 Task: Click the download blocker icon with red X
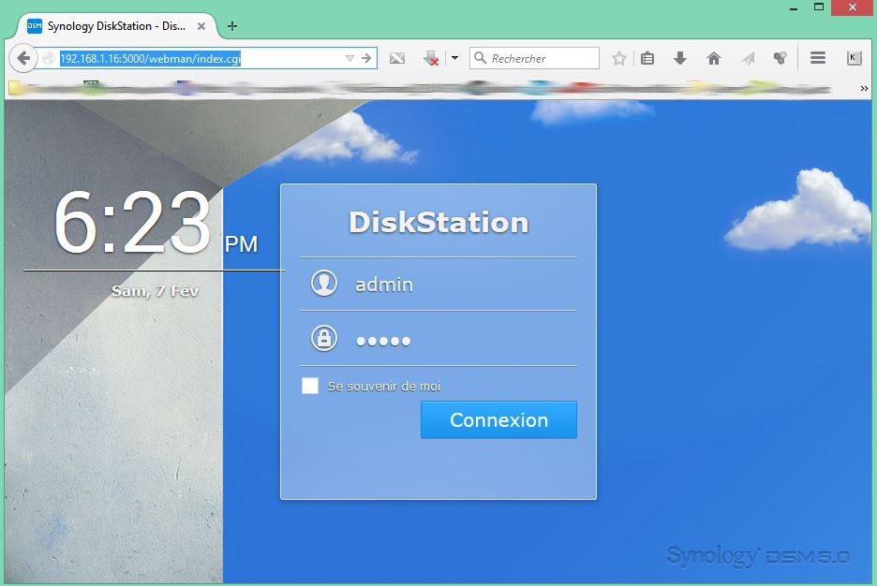pos(431,58)
